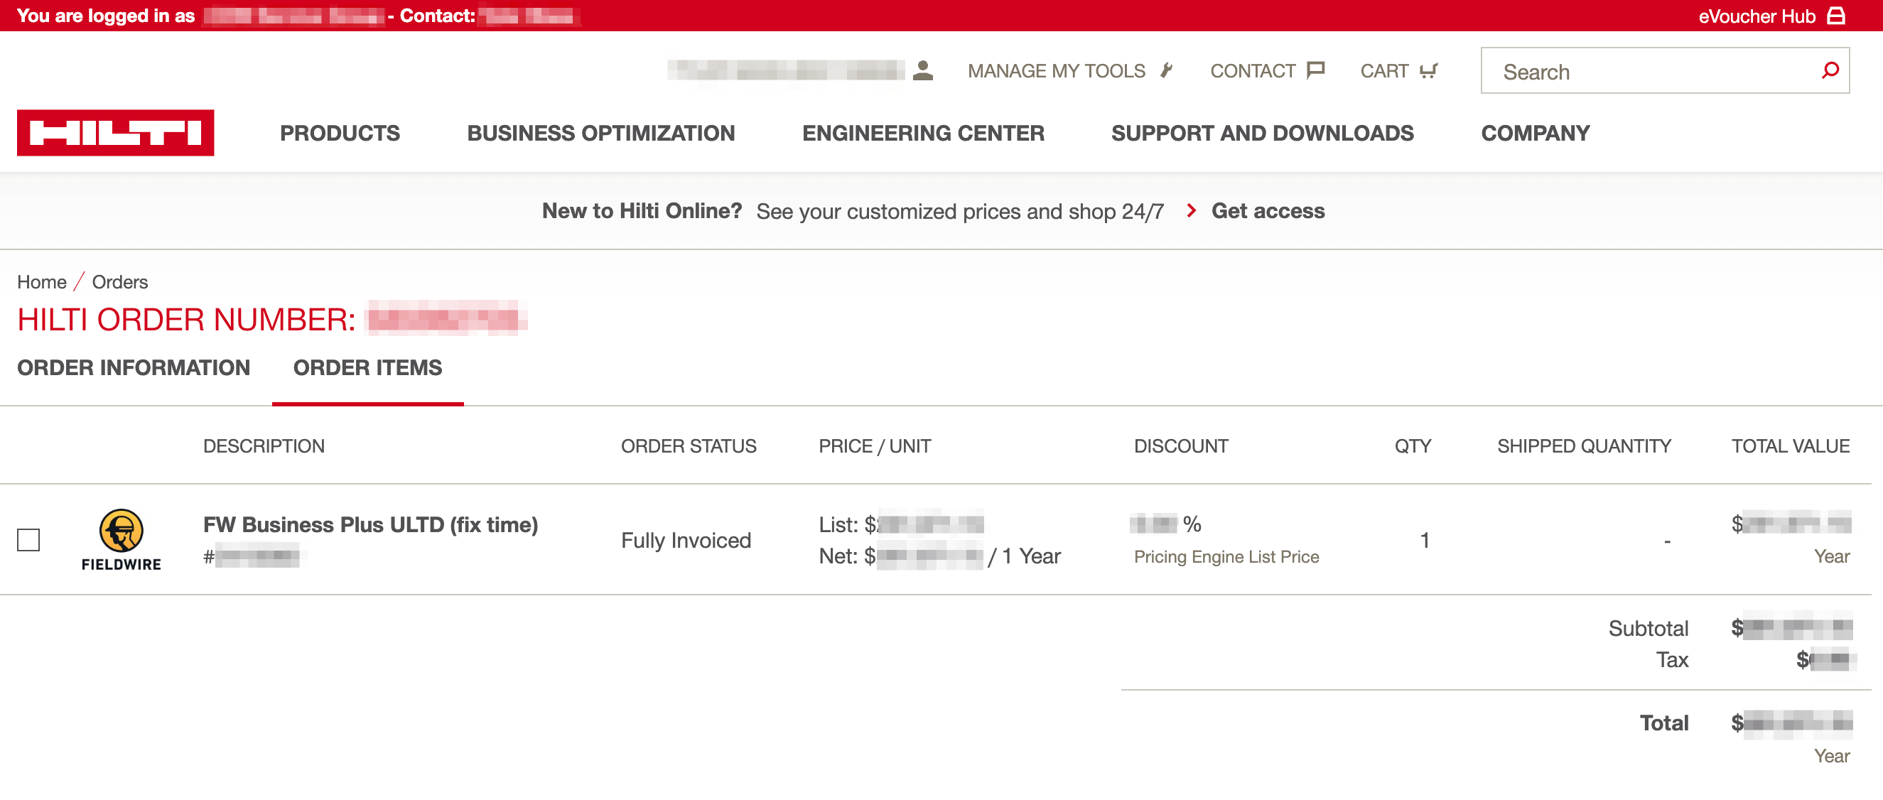
Task: Click the Fully Invoiced status text
Action: pos(686,540)
